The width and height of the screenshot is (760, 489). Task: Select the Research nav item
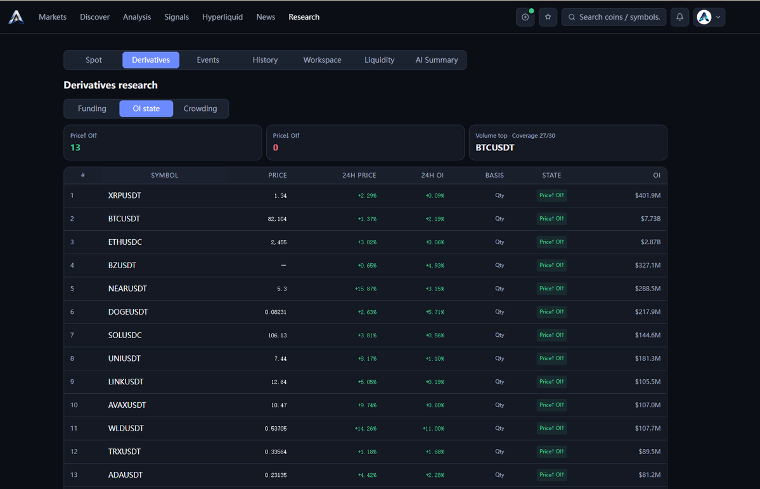pyautogui.click(x=304, y=17)
